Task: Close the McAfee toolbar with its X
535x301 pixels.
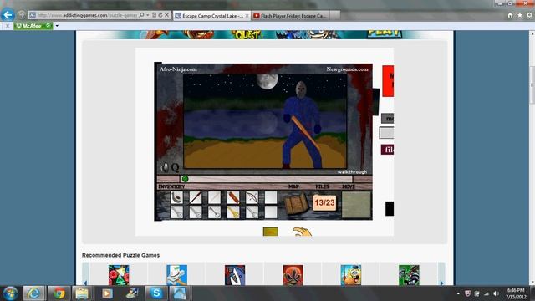Action: [8, 26]
